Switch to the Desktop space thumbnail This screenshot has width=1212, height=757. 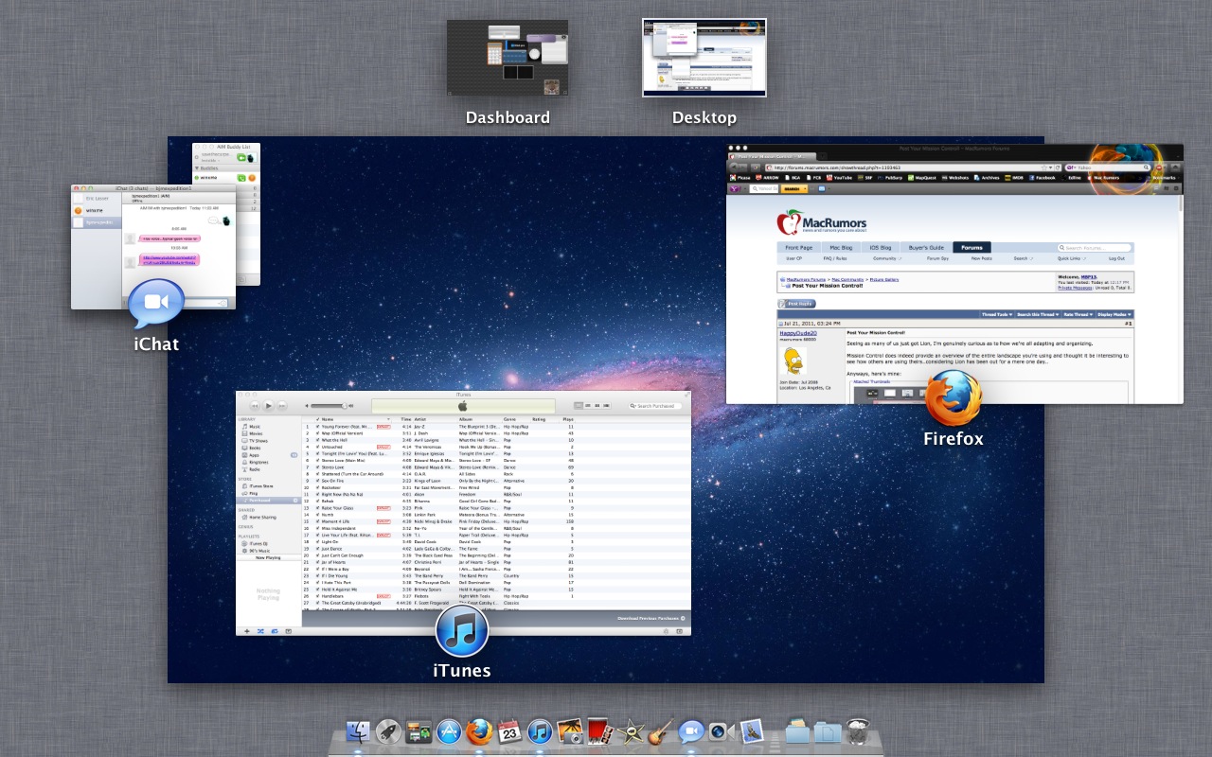[704, 58]
